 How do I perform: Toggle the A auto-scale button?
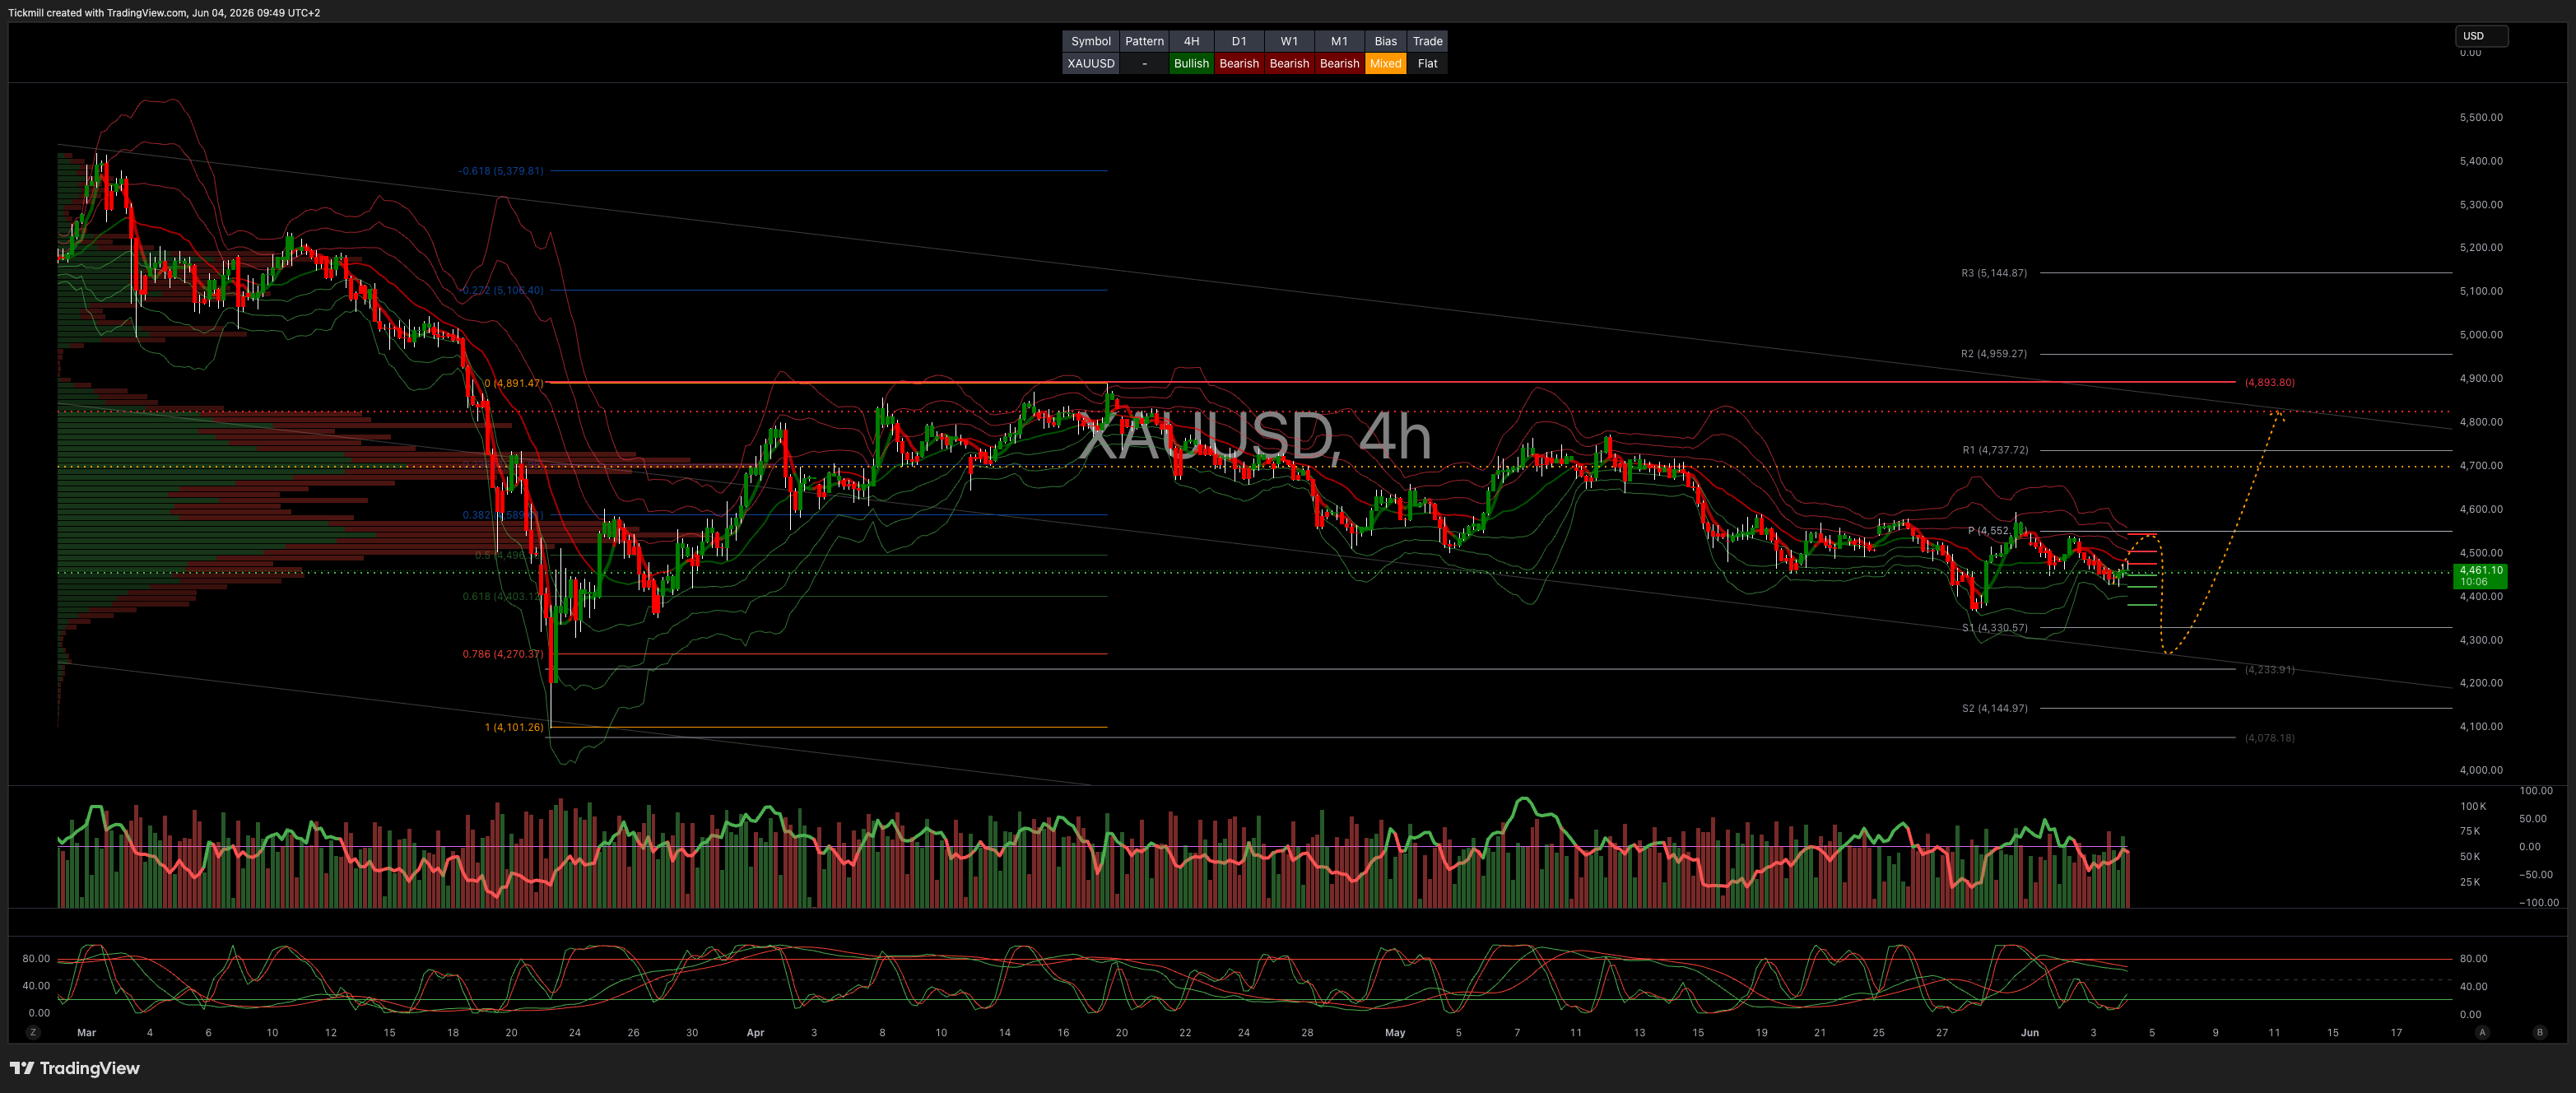[x=2482, y=1032]
